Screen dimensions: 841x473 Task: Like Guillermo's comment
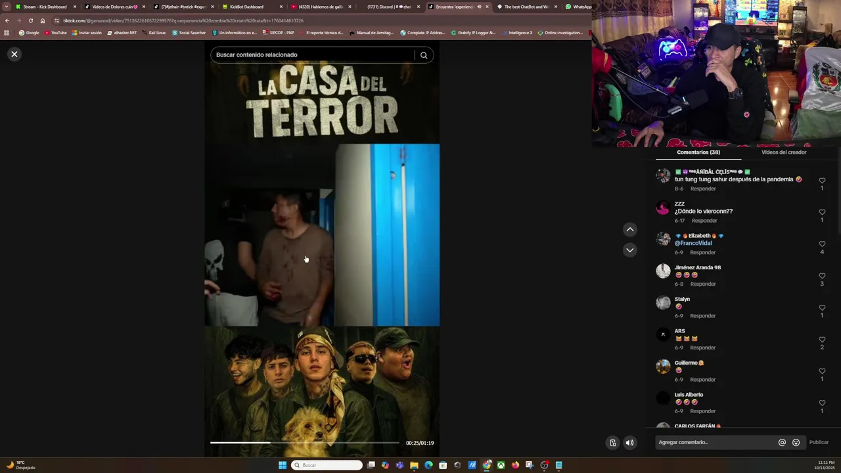(822, 371)
